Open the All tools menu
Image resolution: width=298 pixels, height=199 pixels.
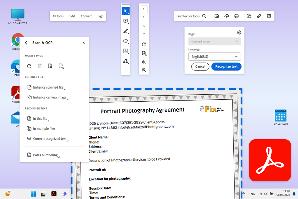click(x=58, y=16)
